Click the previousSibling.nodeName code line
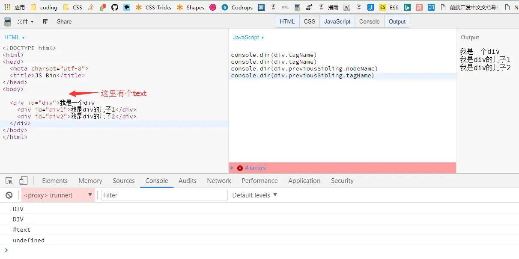The image size is (519, 259). 304,69
